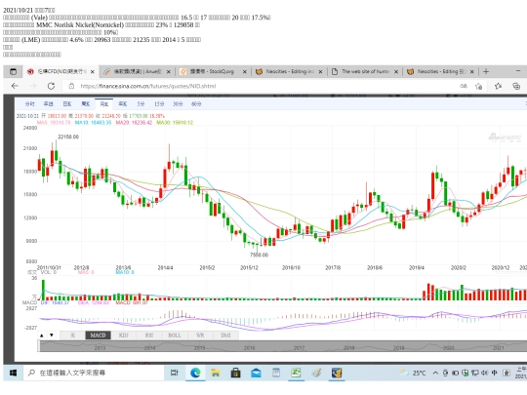
Task: Click the MA10 value in chart legend
Action: coord(93,123)
